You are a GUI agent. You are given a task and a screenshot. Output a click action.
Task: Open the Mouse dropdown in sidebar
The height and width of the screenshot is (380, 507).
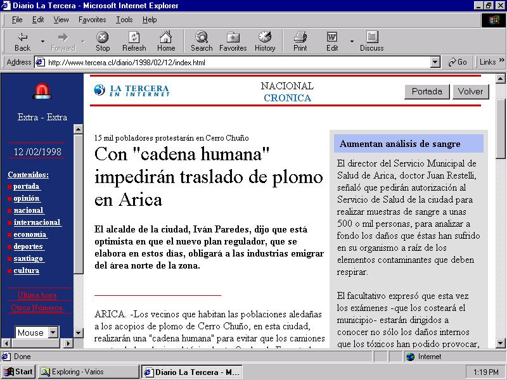53,332
